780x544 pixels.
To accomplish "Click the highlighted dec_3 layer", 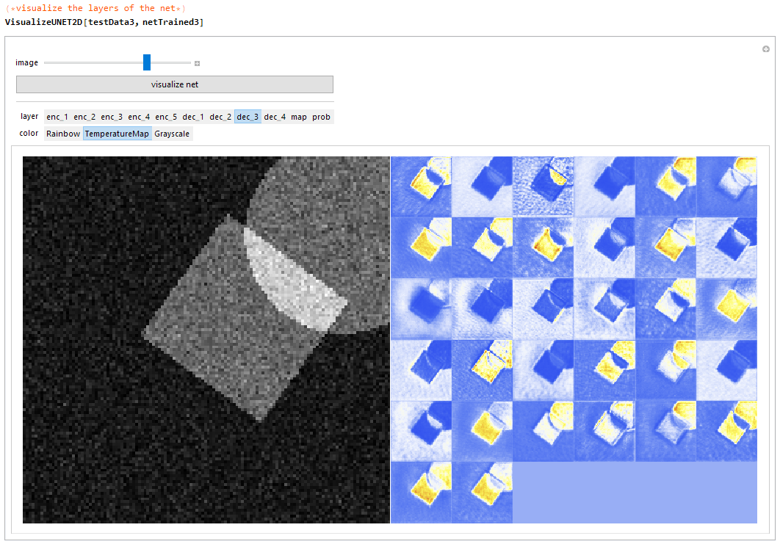I will [248, 117].
